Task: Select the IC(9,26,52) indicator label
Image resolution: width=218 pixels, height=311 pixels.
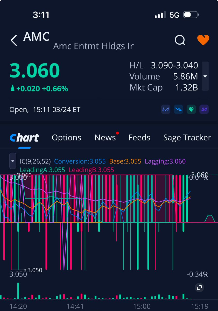Action: tap(35, 161)
